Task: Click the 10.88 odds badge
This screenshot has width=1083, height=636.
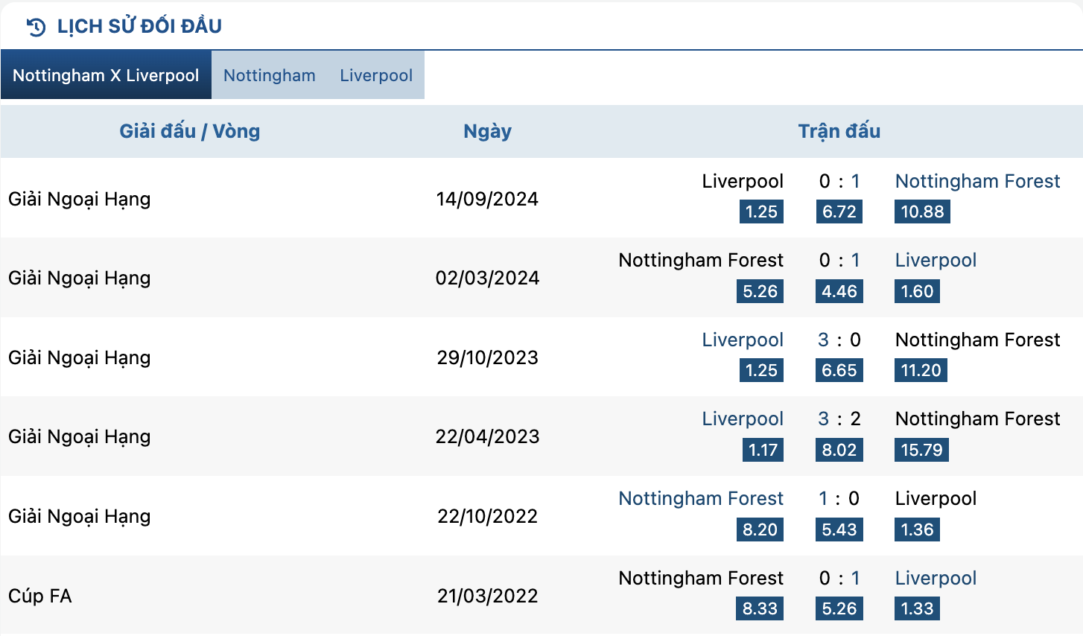Action: tap(922, 212)
